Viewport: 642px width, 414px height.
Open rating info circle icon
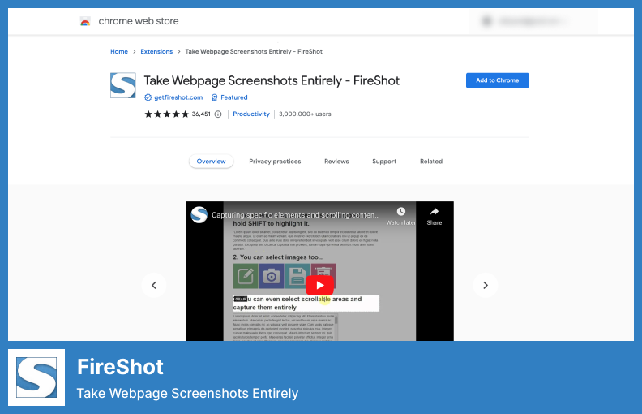point(218,114)
